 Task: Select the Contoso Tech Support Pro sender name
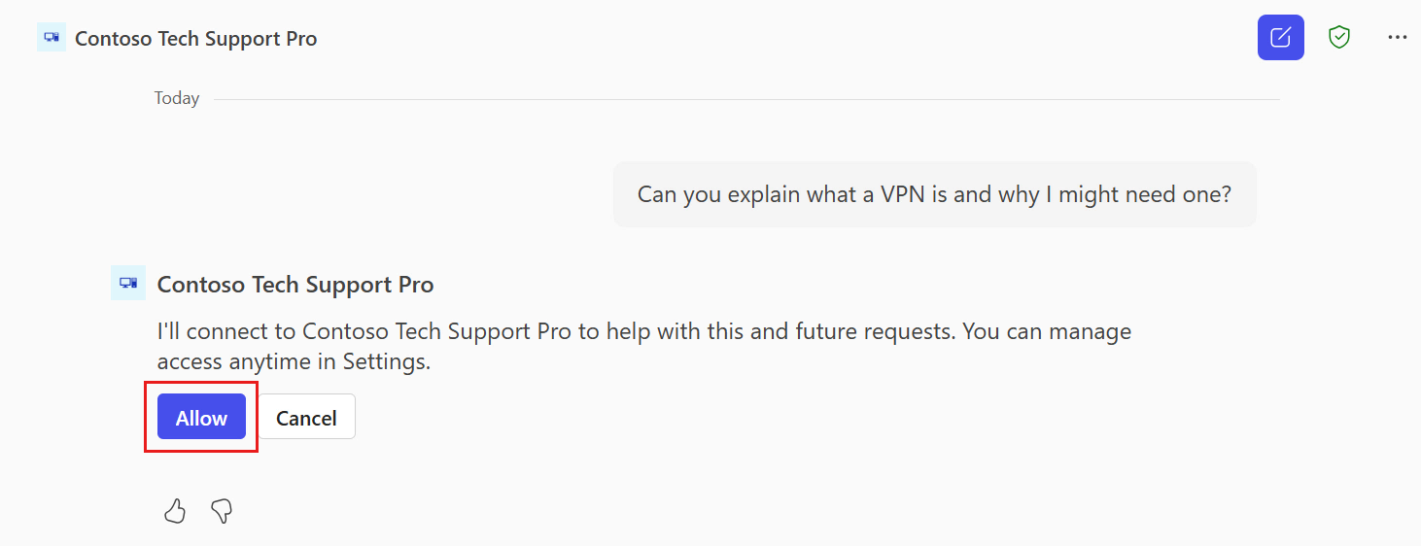pyautogui.click(x=295, y=285)
